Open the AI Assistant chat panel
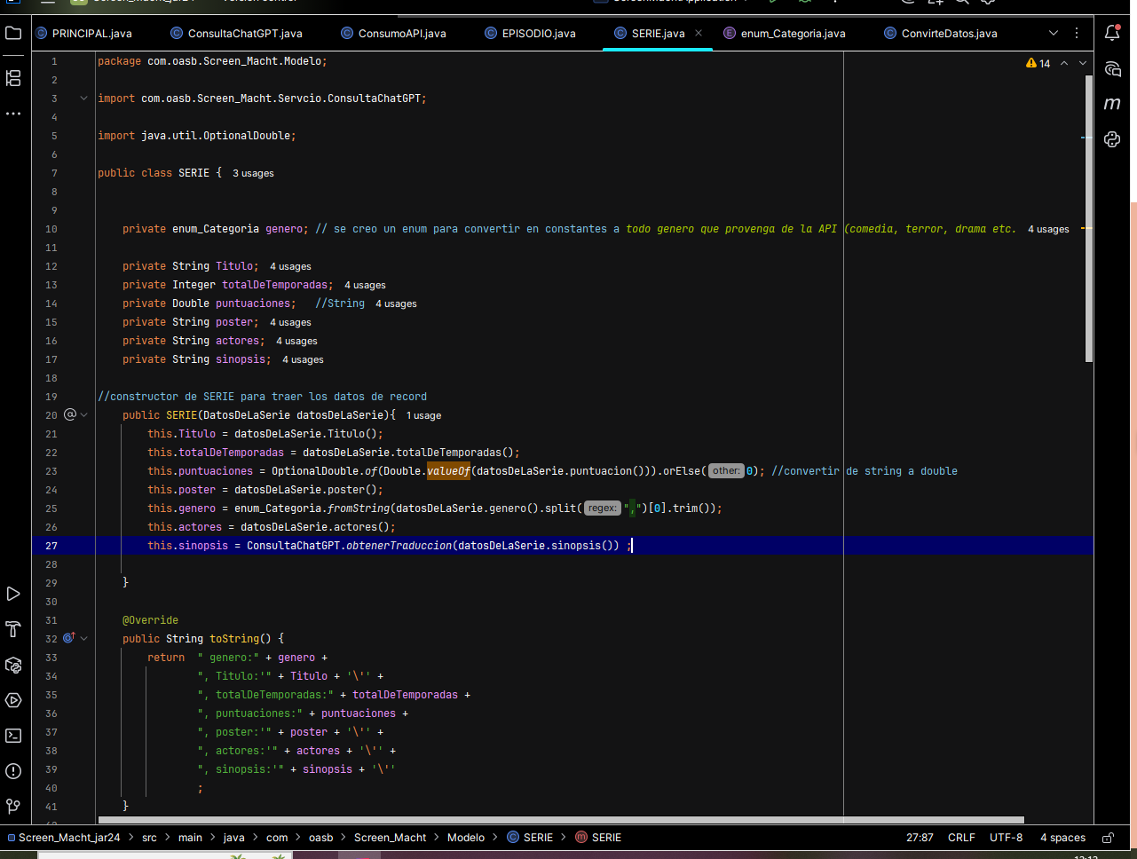Viewport: 1137px width, 859px height. click(x=1112, y=68)
